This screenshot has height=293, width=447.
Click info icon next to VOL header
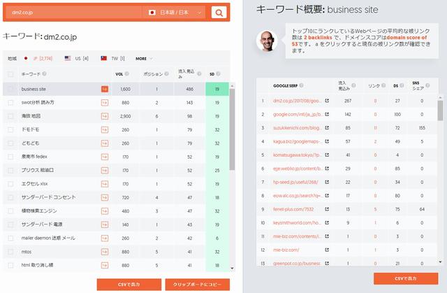pos(127,73)
